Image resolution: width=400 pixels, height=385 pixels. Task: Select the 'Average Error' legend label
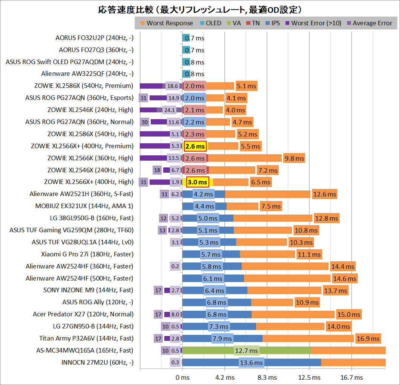pos(372,23)
